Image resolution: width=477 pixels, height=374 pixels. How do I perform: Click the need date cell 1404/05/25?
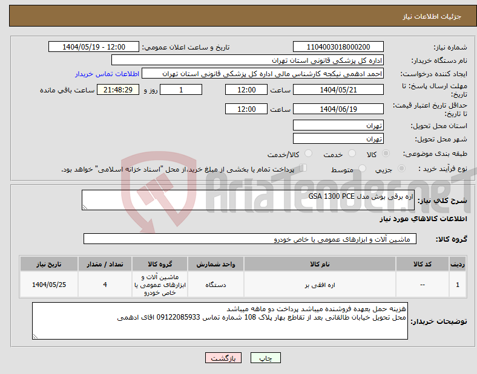click(x=49, y=285)
